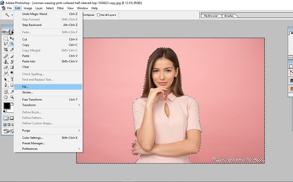The height and width of the screenshot is (182, 293).
Task: Select the Smudge tool
Action: (6, 73)
